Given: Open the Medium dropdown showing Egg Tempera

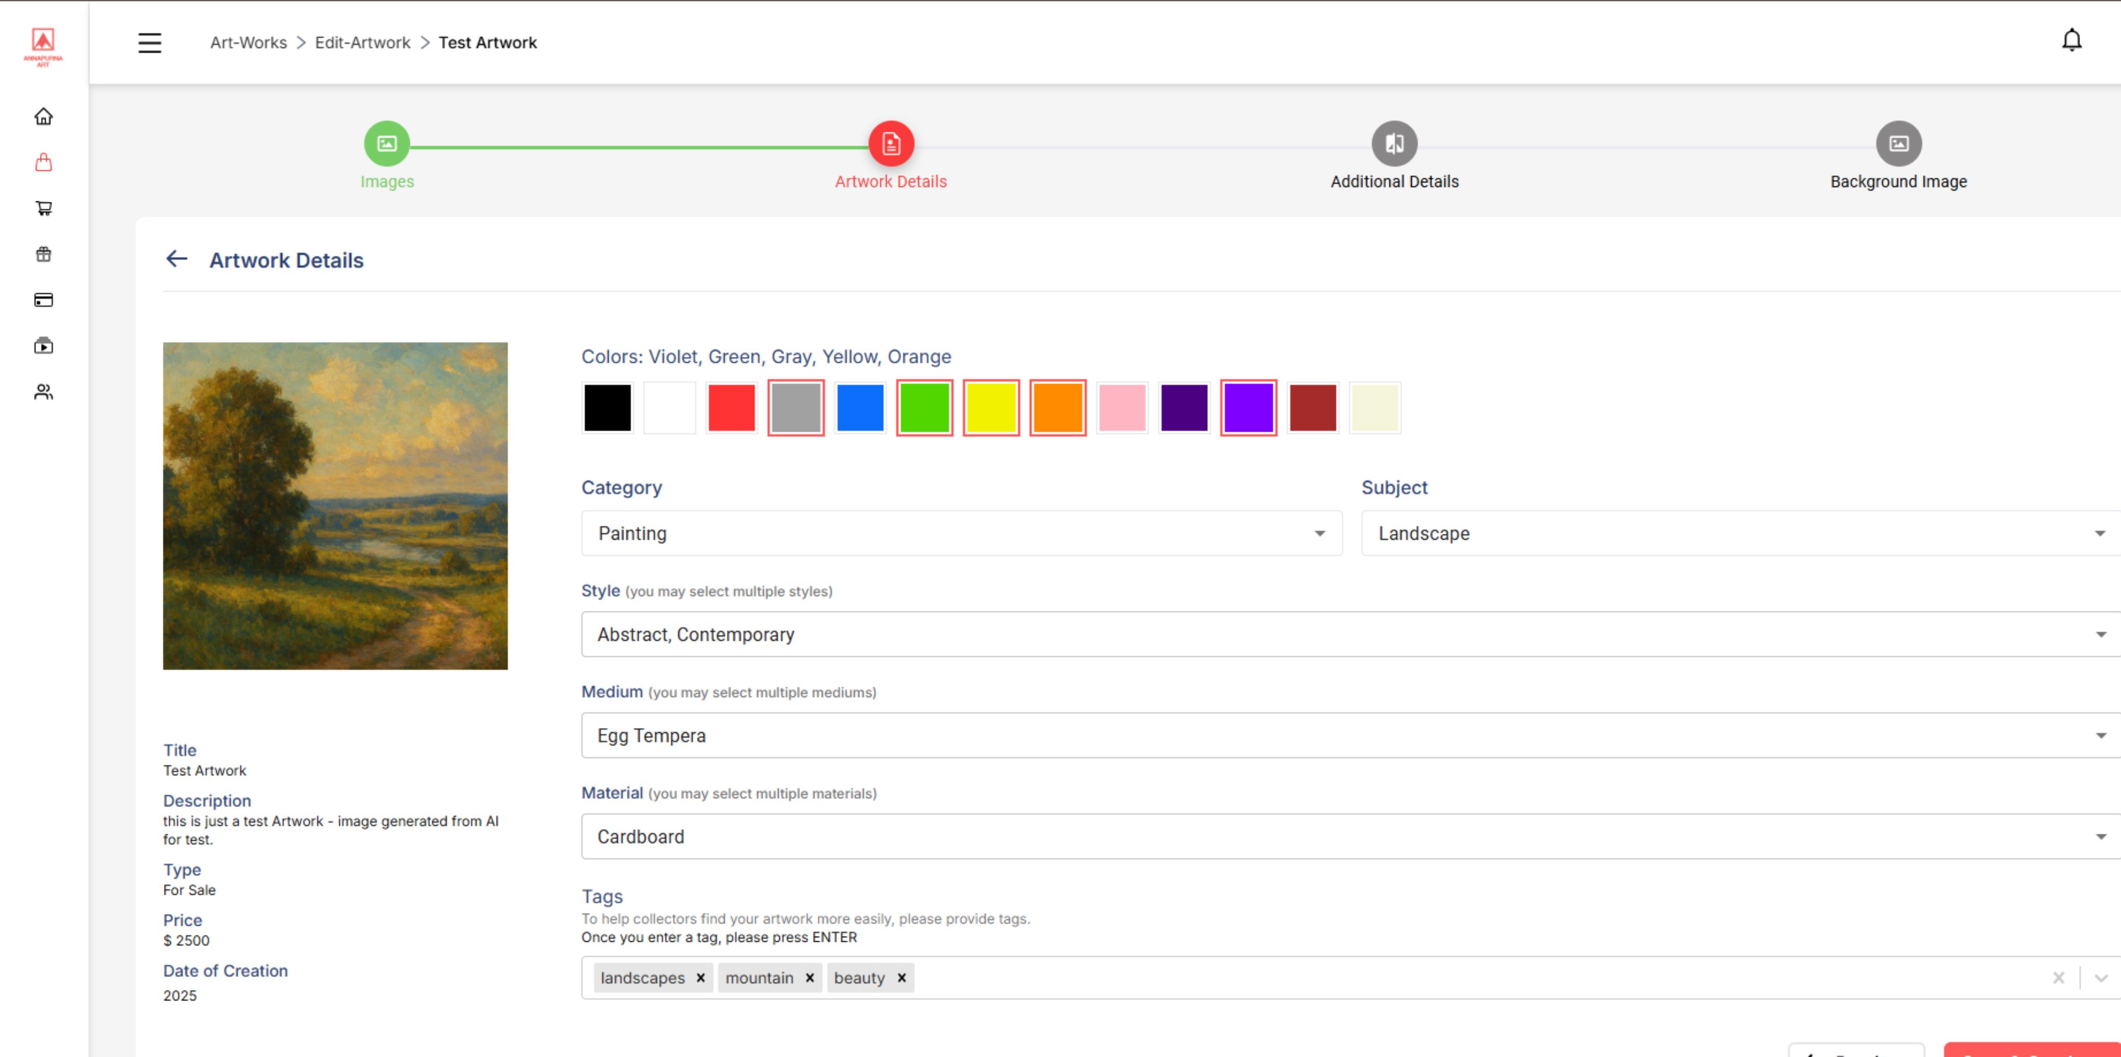Looking at the screenshot, I should (x=1351, y=736).
